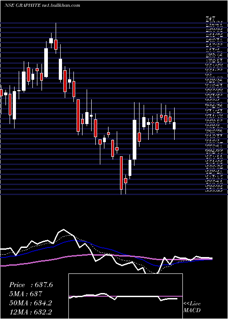Select the 50MA : 634.2 value
Screen dimensions: 228x319
point(31,303)
